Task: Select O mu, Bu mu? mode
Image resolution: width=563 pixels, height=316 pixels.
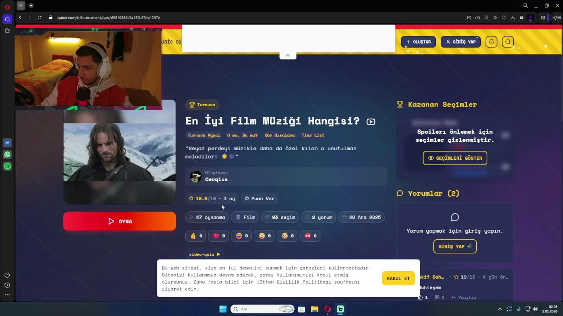Action: [x=242, y=135]
